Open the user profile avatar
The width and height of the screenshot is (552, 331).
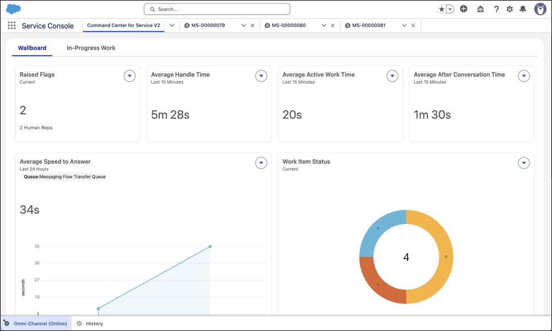(x=540, y=9)
